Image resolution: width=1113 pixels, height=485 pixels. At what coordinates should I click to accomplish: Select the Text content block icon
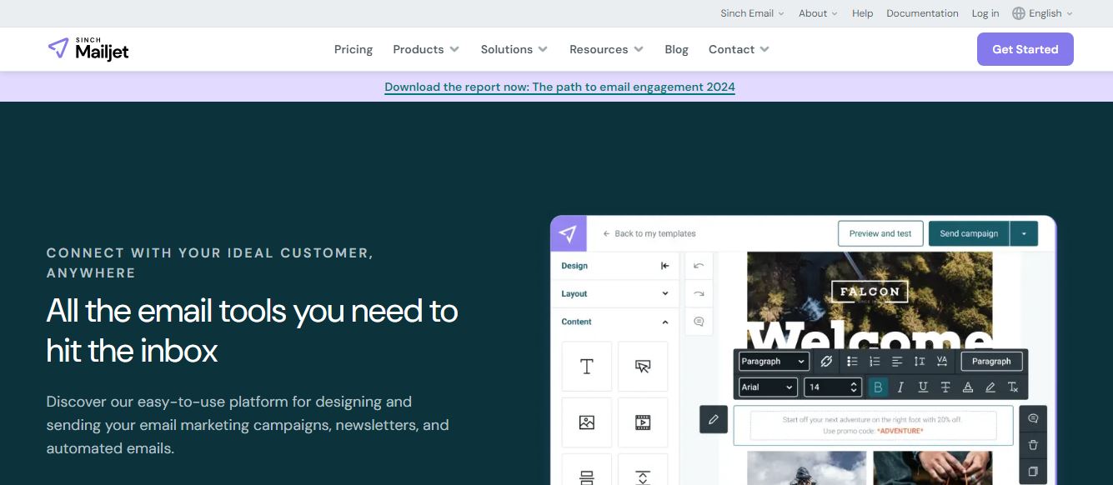[587, 367]
